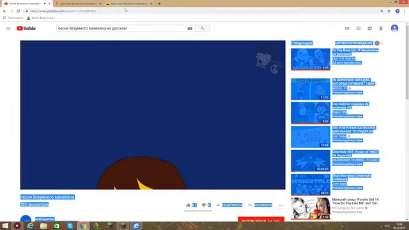
Task: Open the messages speech-bubble icon
Action: click(x=369, y=28)
